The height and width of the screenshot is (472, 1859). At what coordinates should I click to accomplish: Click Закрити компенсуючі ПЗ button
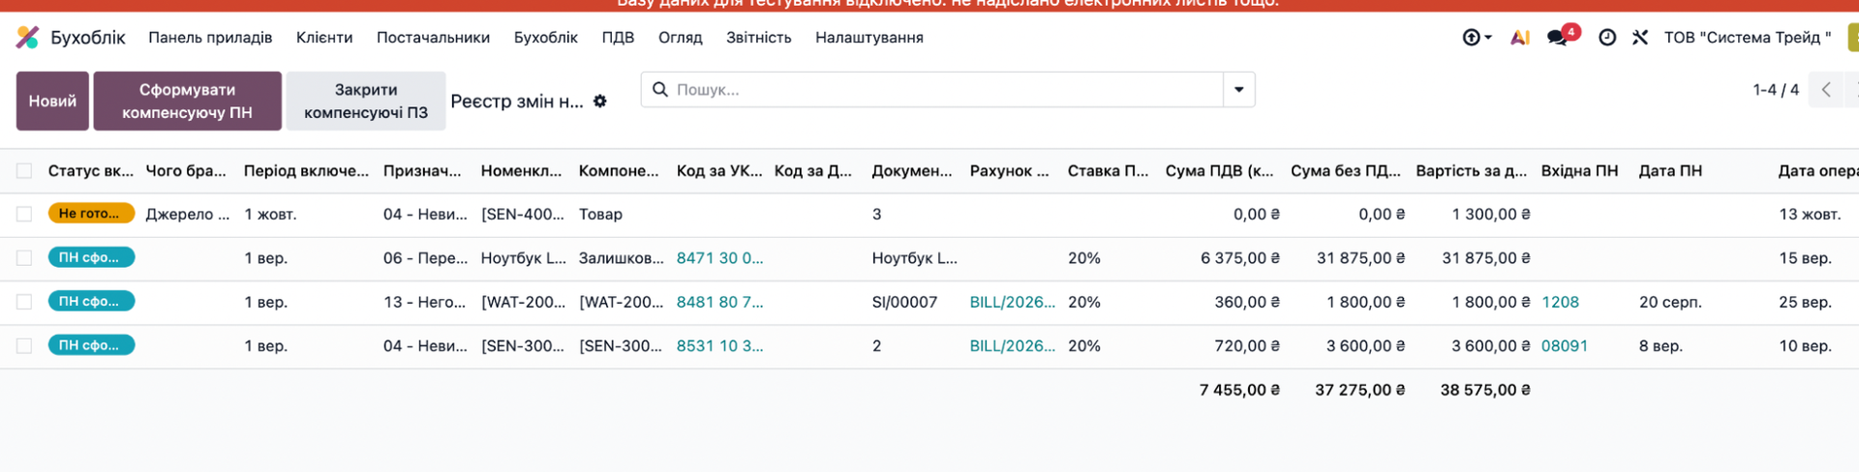366,101
